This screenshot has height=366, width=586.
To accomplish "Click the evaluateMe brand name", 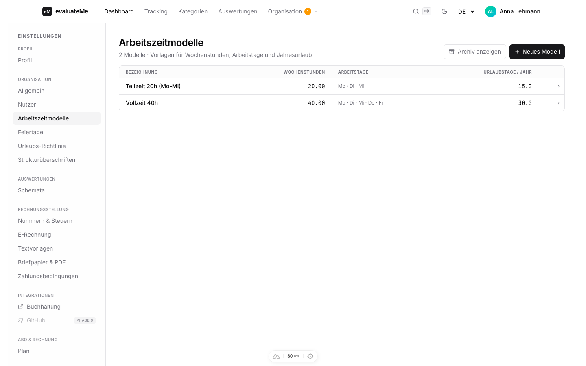I will click(72, 11).
